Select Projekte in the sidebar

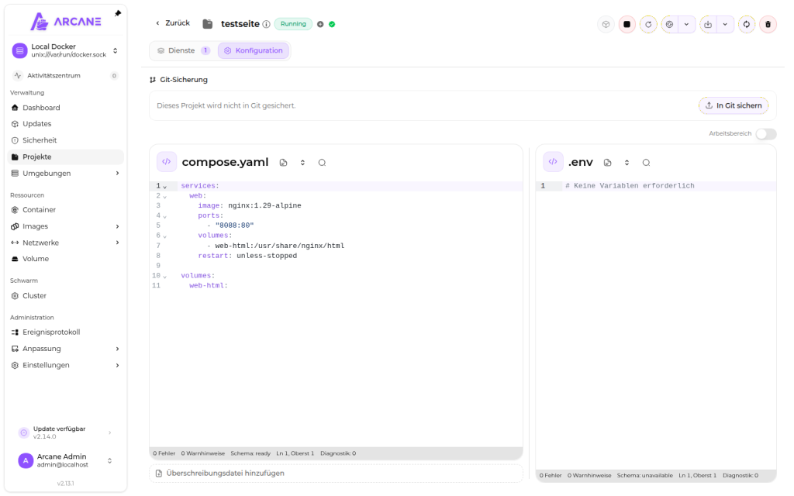point(66,157)
